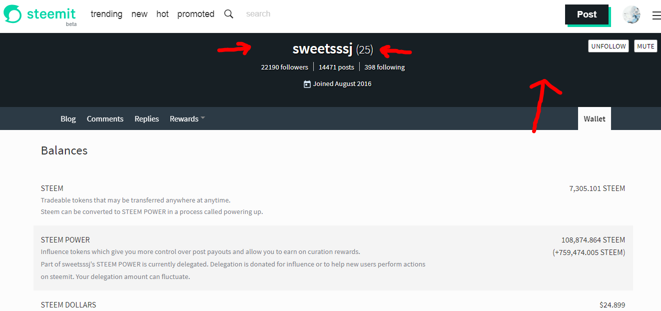The width and height of the screenshot is (661, 311).
Task: Open the Blog tab
Action: pos(68,118)
